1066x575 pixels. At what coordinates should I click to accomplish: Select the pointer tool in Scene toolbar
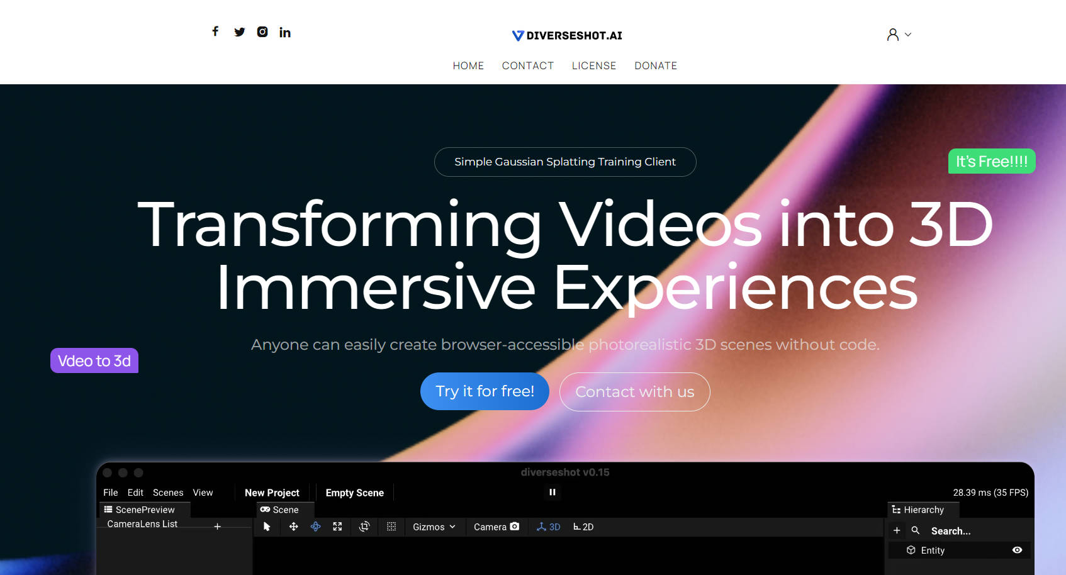pos(267,527)
